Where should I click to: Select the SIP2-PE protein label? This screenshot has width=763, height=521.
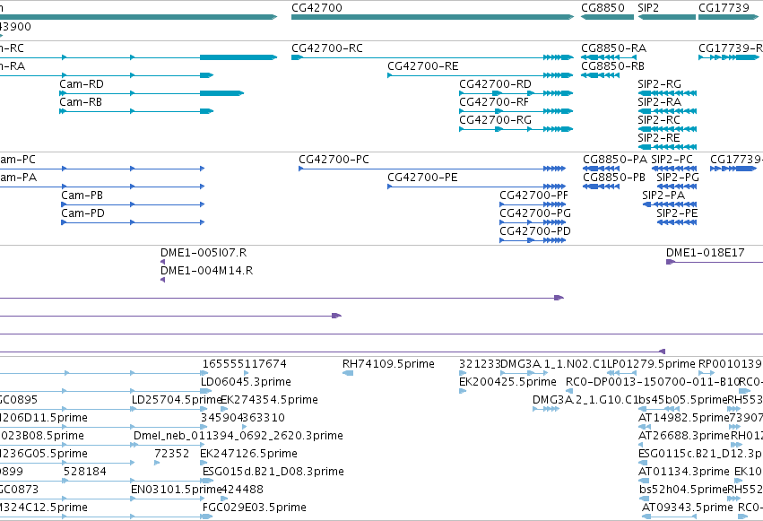pyautogui.click(x=677, y=213)
